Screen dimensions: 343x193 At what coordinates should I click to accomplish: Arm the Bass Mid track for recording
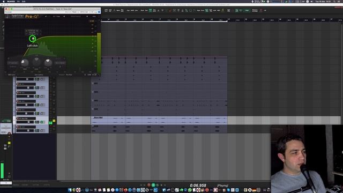[18, 118]
